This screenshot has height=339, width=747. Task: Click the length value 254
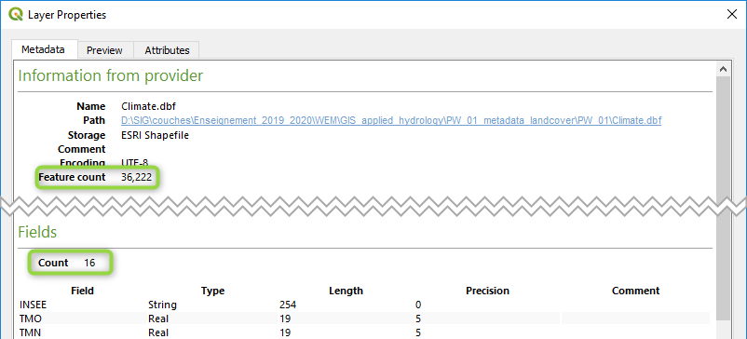(288, 305)
